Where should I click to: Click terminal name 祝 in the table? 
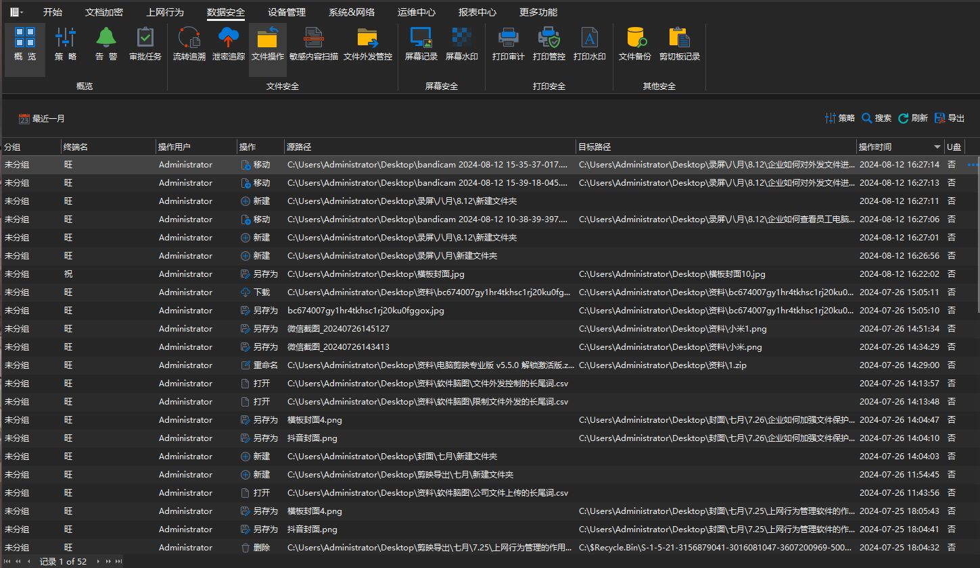click(68, 274)
